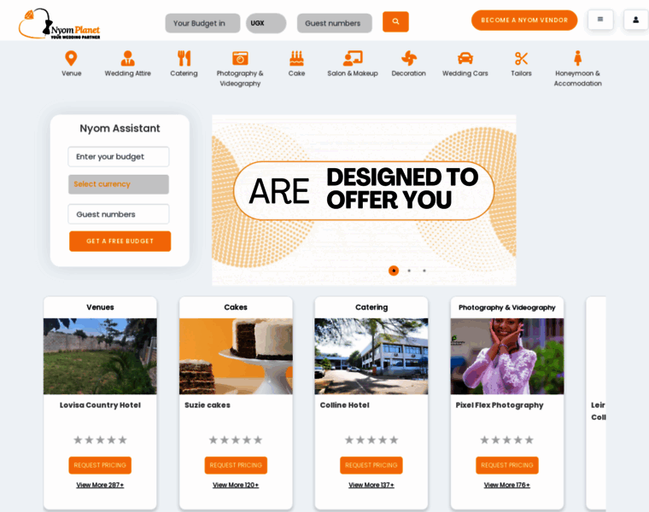The image size is (649, 512).
Task: Select the Salon & Makeup icon
Action: 353,58
